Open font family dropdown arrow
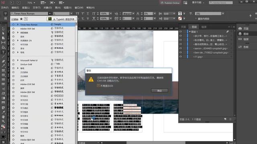The image size is (257, 144). [x=50, y=14]
